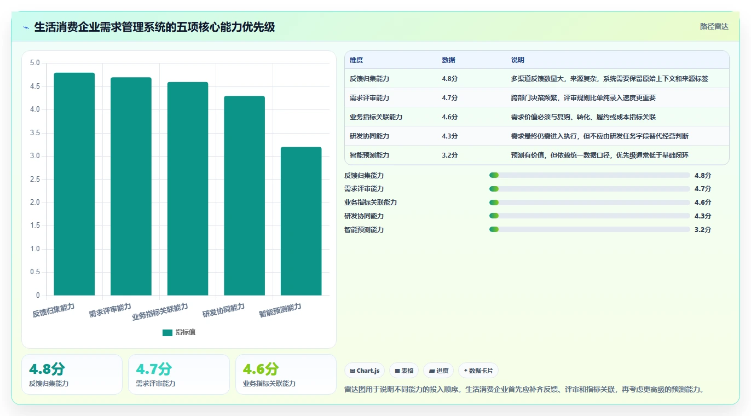Open the 4.7分 需求评审能力 data card
751x416 pixels.
point(179,374)
